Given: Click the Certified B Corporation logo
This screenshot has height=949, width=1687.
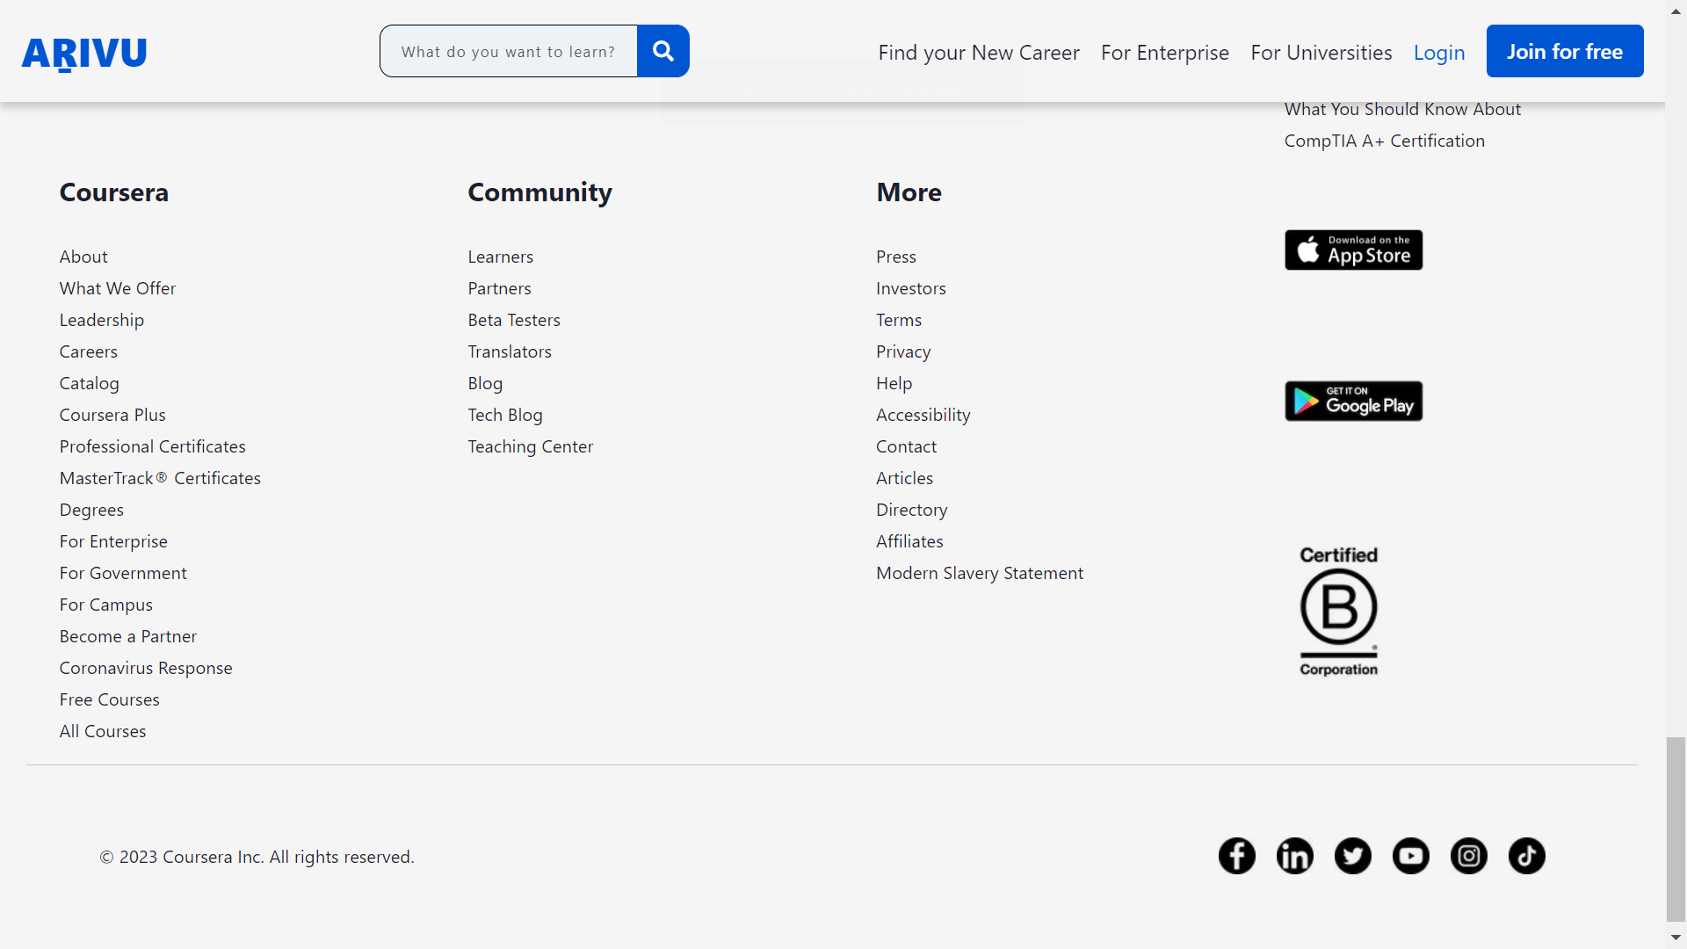Looking at the screenshot, I should (x=1338, y=611).
